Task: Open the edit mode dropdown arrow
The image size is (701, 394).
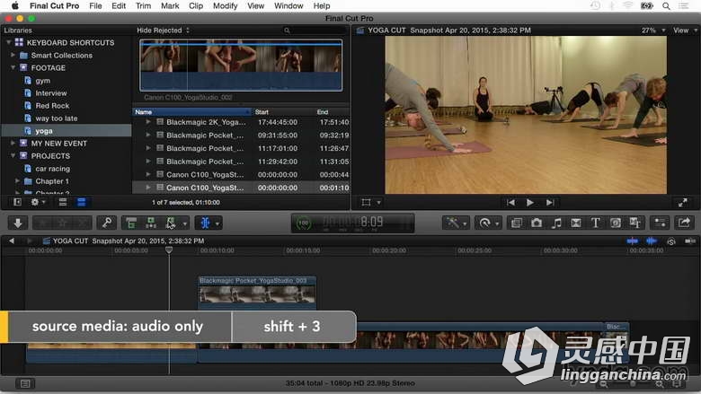Action: (184, 223)
